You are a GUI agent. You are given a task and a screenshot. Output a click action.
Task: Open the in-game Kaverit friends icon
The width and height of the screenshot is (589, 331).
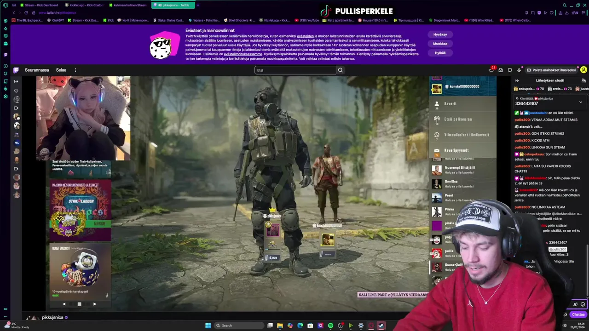tap(437, 104)
